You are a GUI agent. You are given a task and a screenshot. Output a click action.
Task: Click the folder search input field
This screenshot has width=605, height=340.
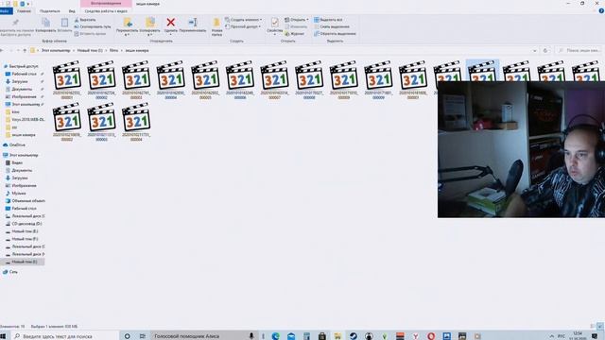tap(579, 50)
